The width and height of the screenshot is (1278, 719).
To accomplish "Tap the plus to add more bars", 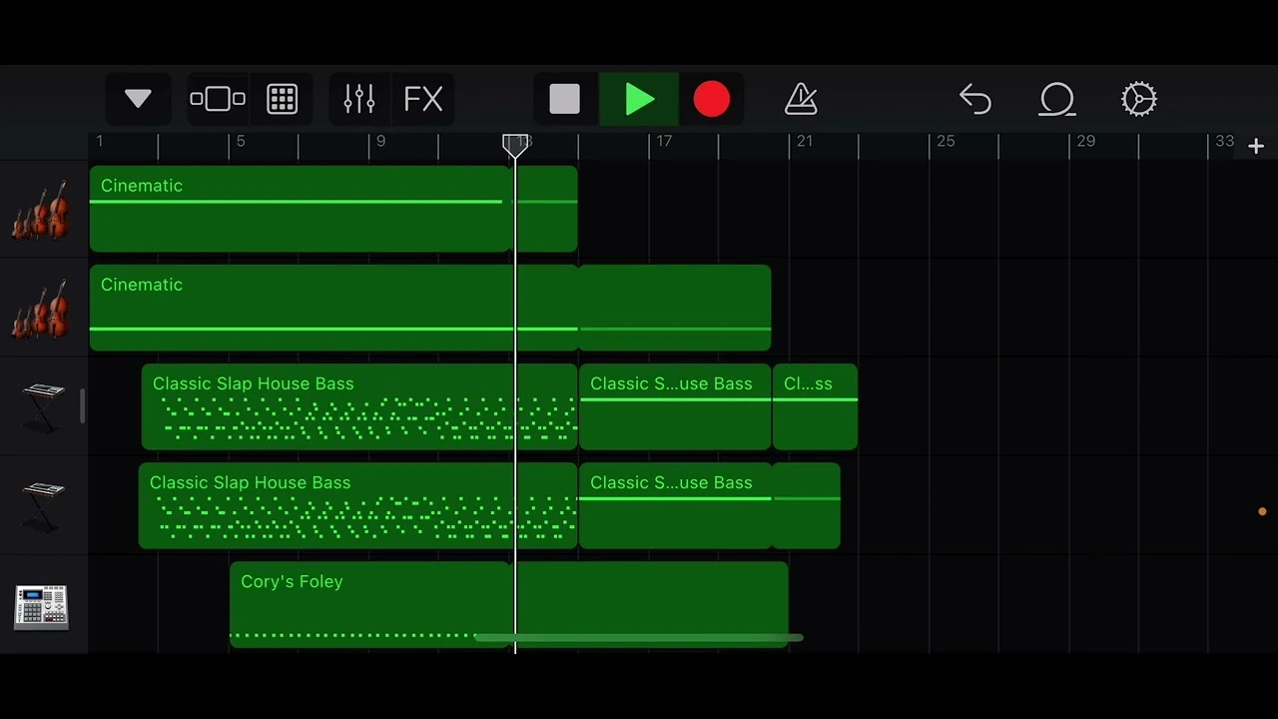I will coord(1256,146).
